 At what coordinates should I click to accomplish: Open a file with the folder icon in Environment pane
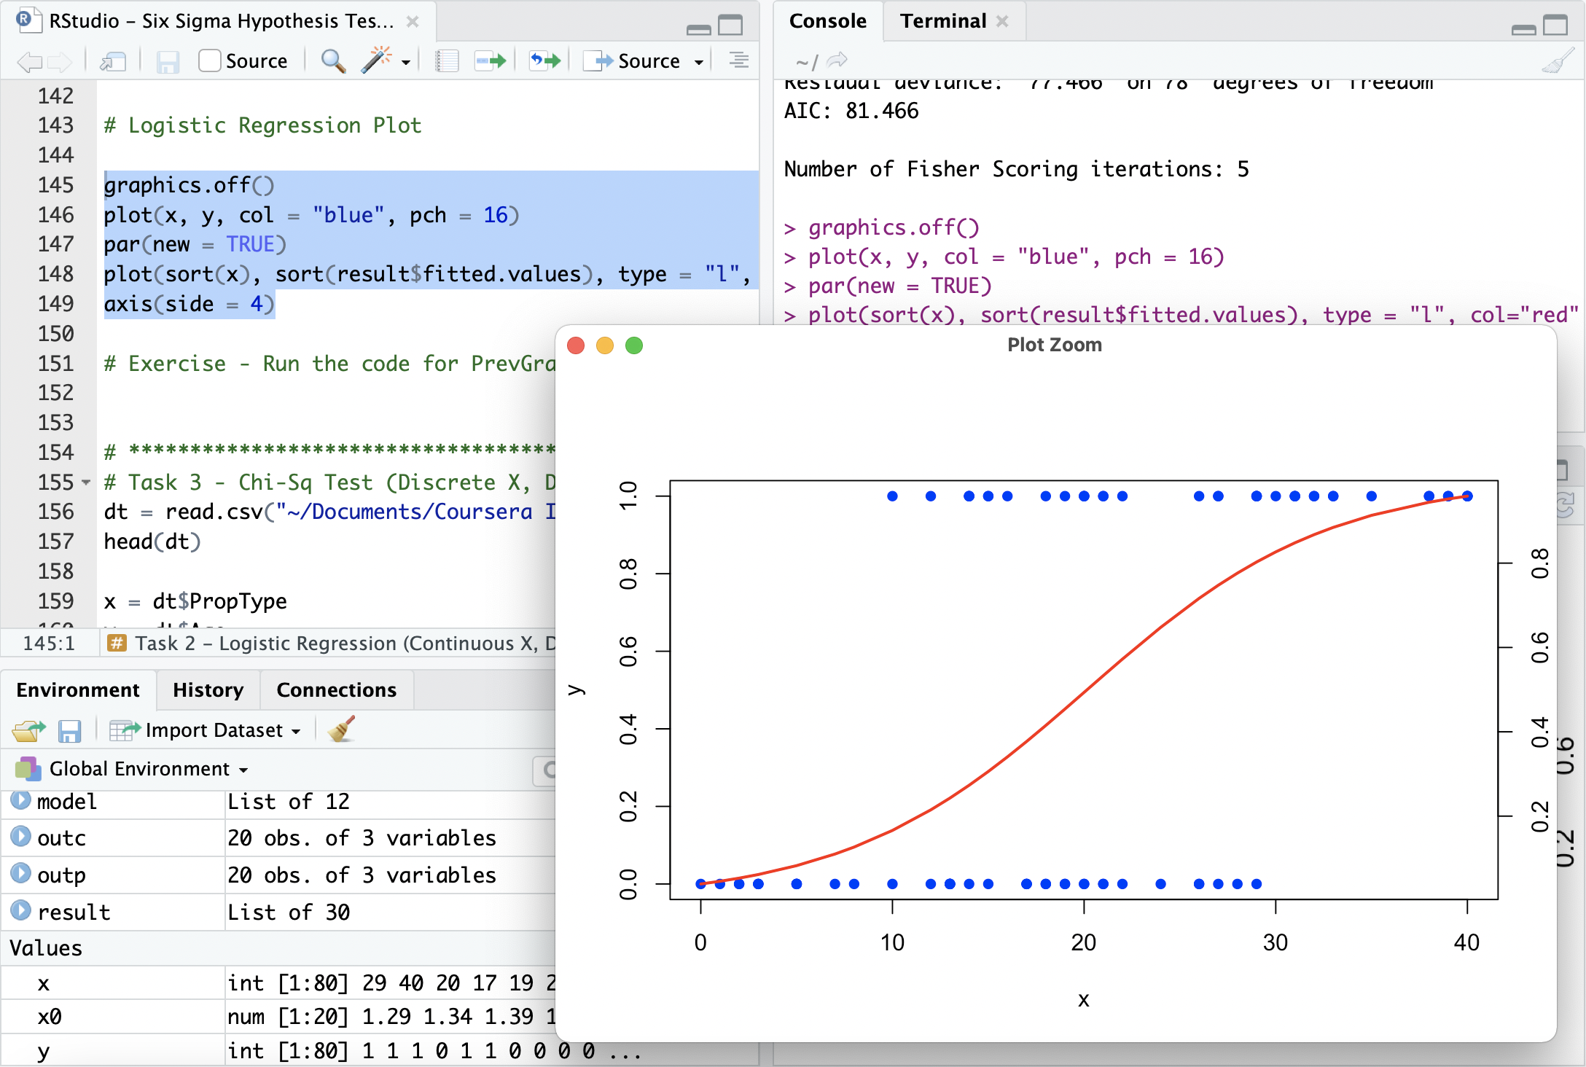(27, 730)
